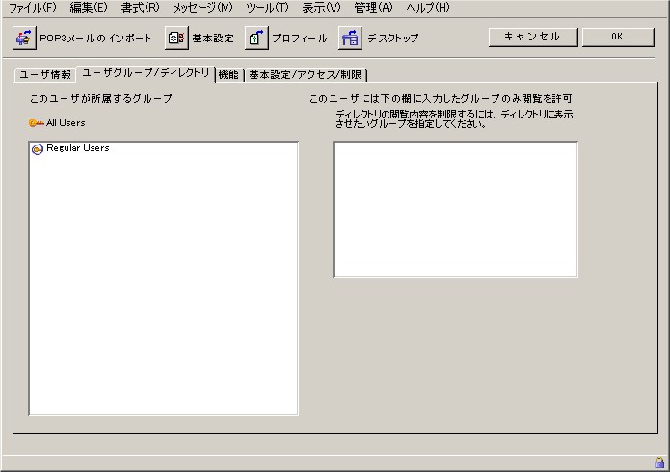This screenshot has width=670, height=472.
Task: Open the 書式(R) menu
Action: (140, 8)
